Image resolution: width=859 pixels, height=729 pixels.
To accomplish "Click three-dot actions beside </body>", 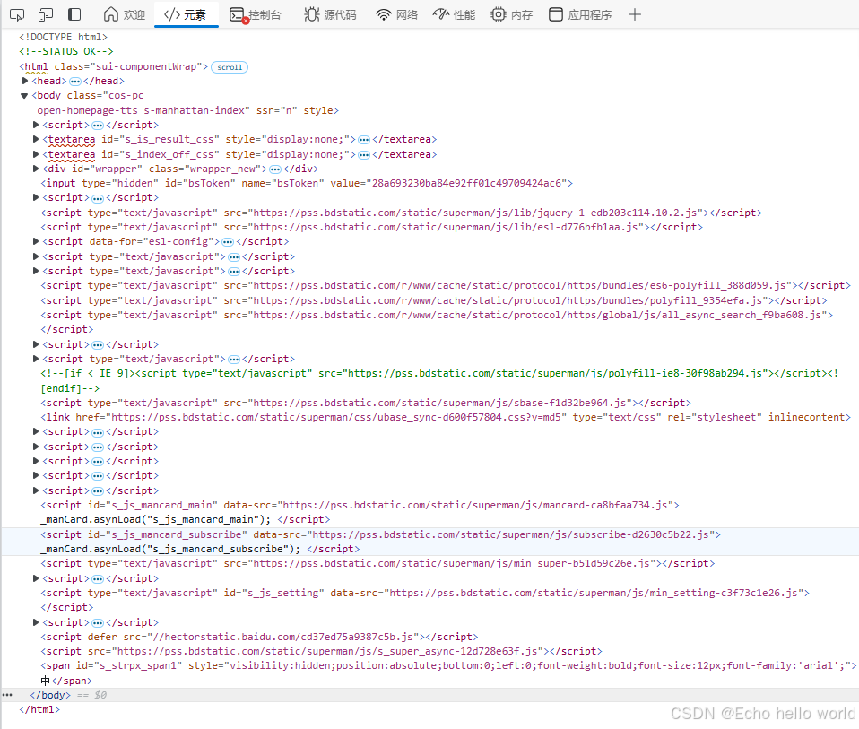I will pyautogui.click(x=7, y=695).
